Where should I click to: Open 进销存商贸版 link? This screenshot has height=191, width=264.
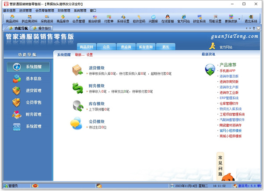(x=229, y=82)
